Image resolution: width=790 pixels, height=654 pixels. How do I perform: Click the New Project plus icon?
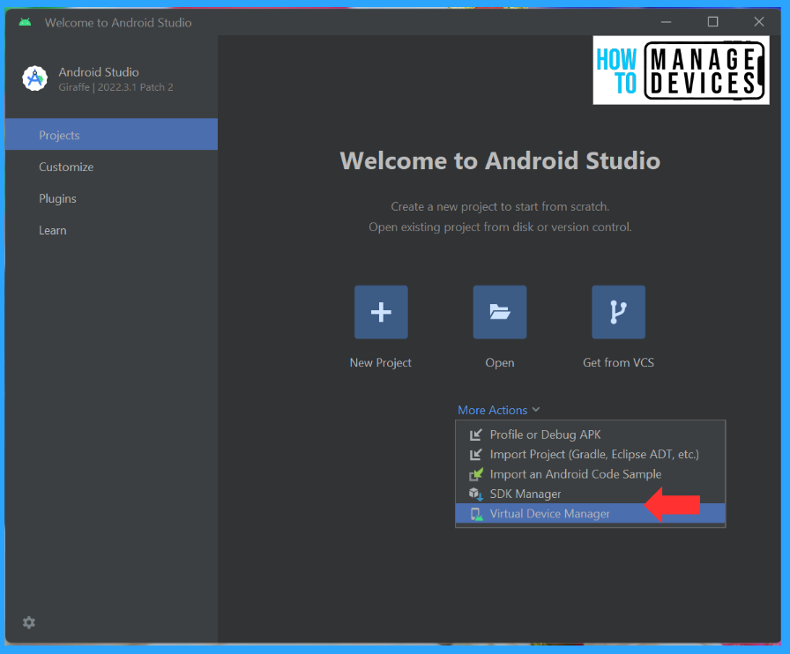381,312
